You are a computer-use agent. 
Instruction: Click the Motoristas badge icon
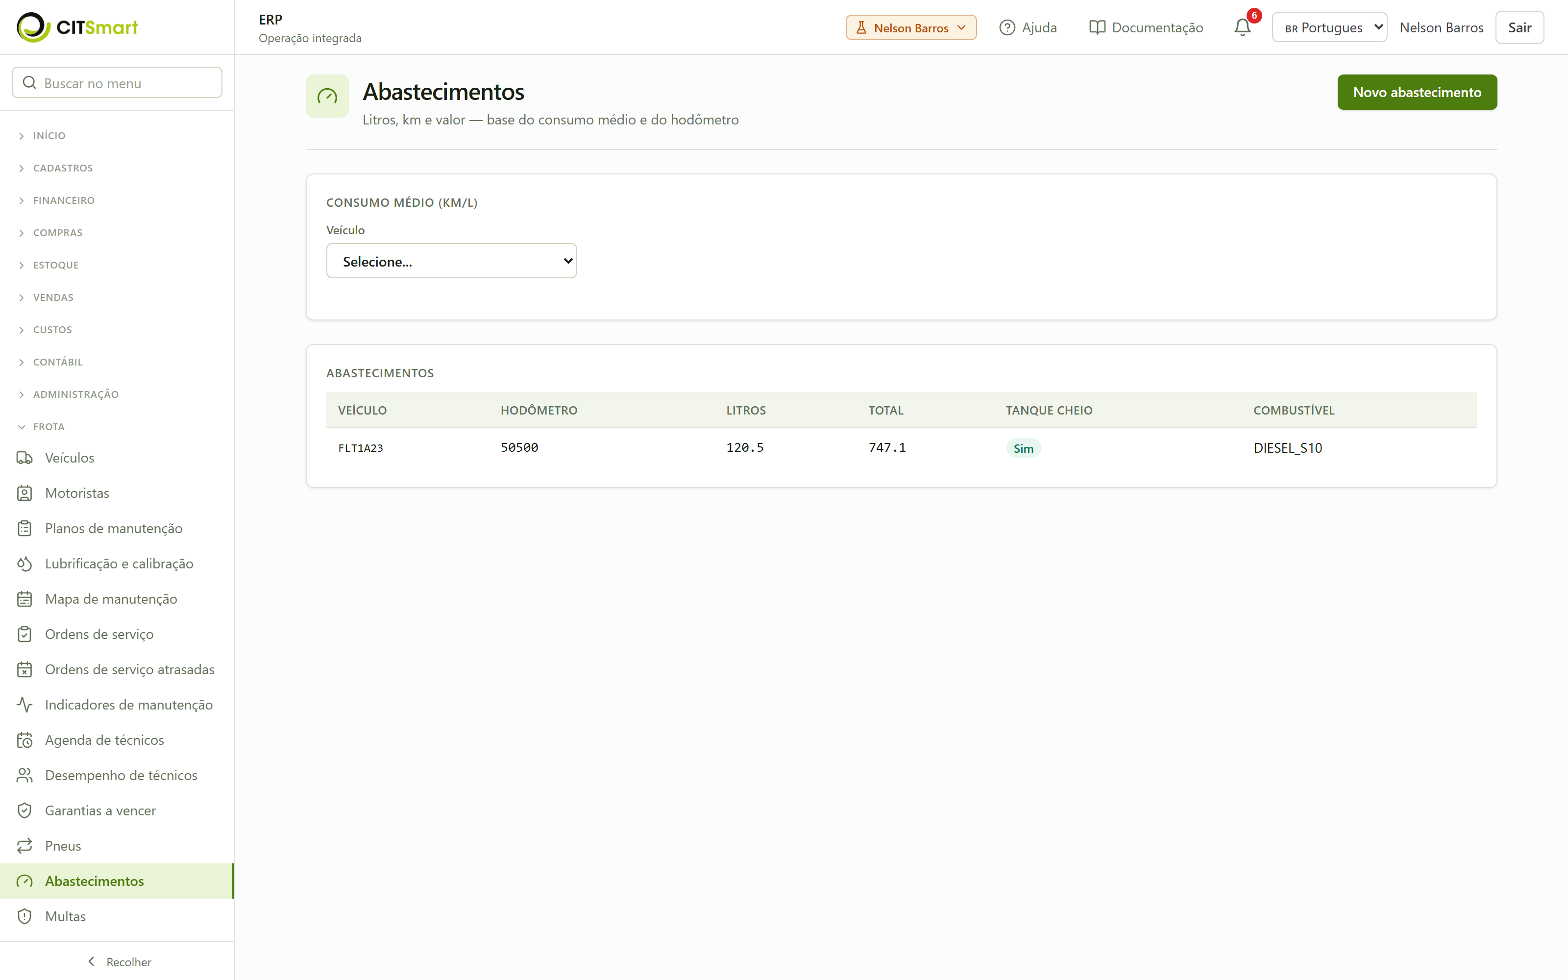[24, 493]
